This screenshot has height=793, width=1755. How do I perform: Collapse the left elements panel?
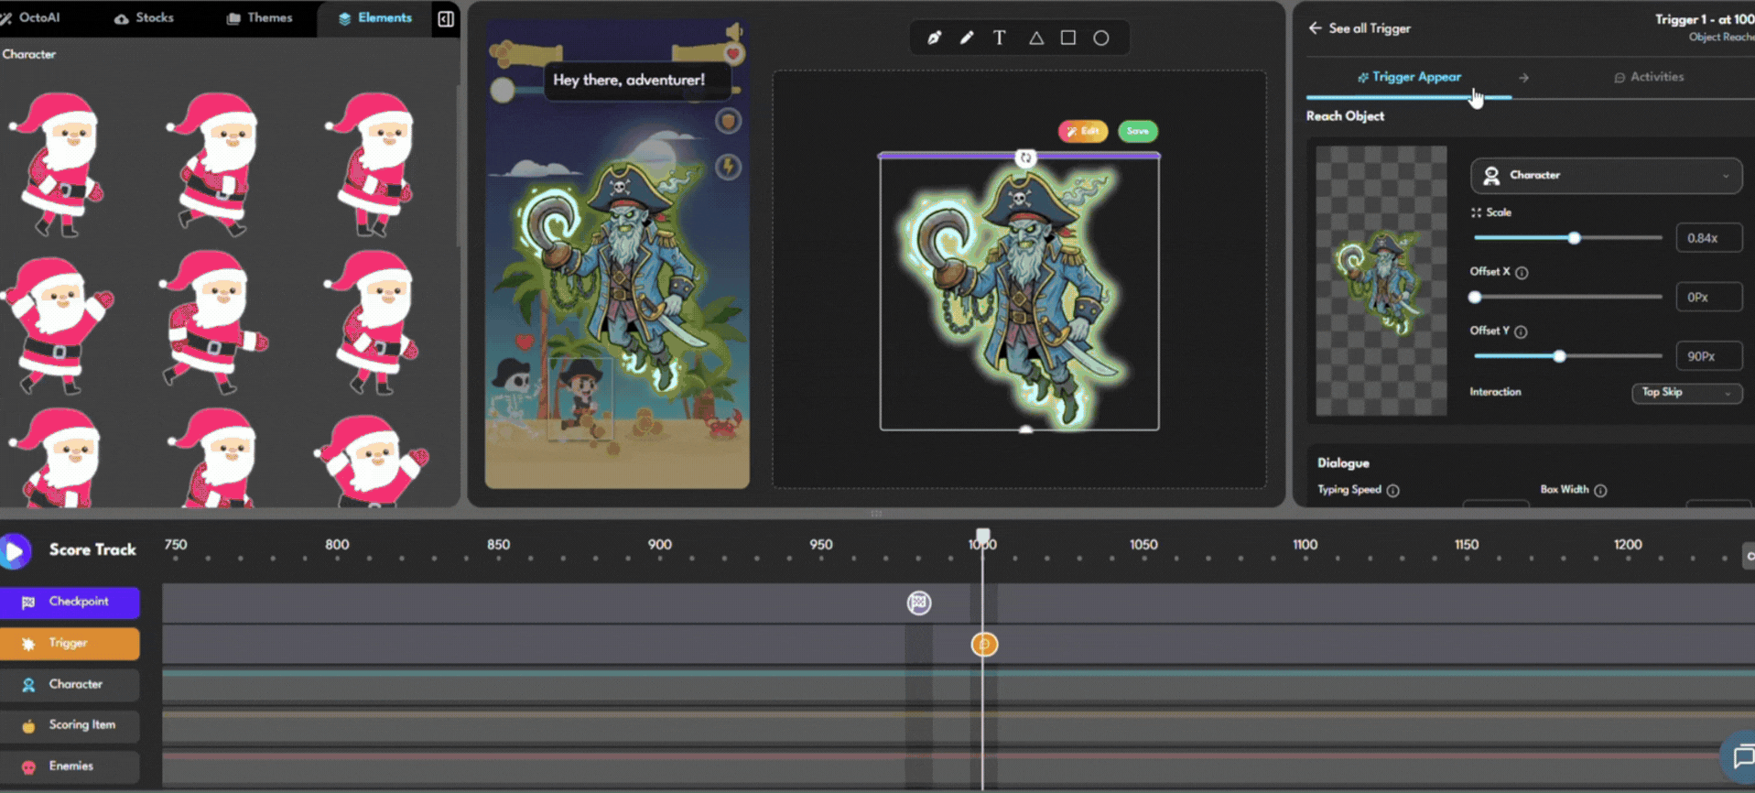click(x=446, y=19)
